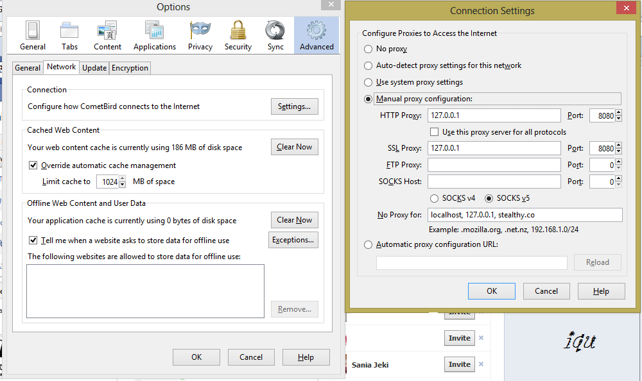Screen dimensions: 642x381
Task: Click the SSL Proxy address field
Action: click(x=494, y=148)
